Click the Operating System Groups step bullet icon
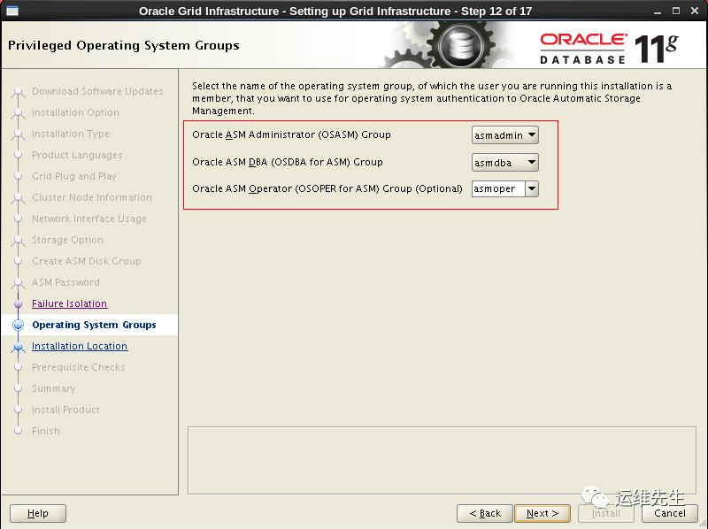Image resolution: width=708 pixels, height=529 pixels. click(18, 325)
